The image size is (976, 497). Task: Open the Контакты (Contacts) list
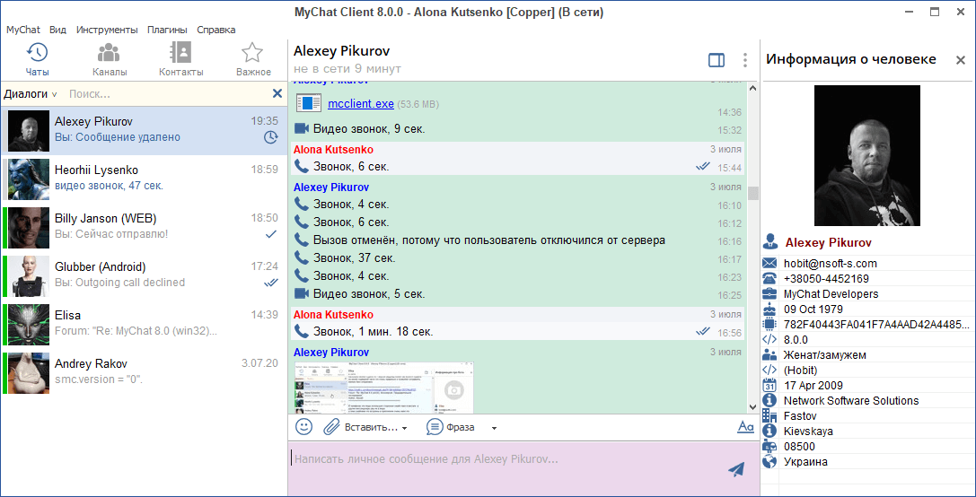click(x=180, y=59)
